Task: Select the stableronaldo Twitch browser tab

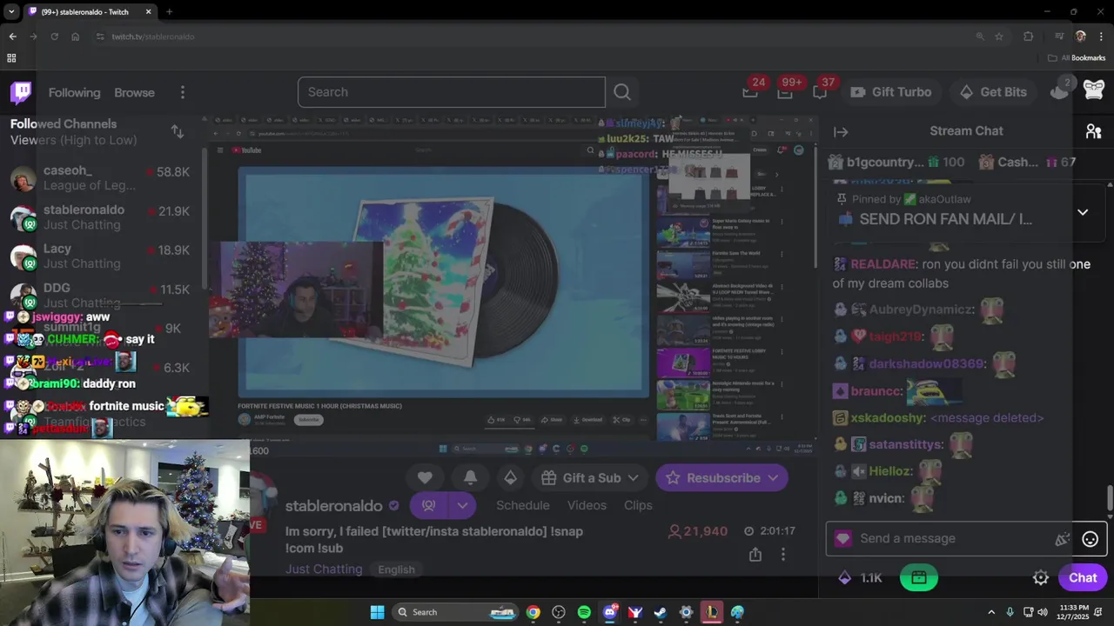Action: click(90, 11)
